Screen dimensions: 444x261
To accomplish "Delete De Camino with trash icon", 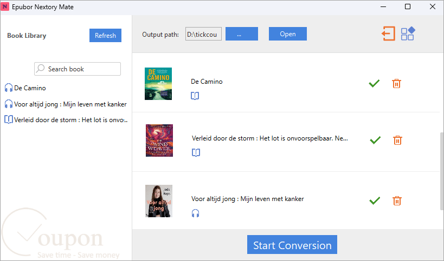I will point(396,84).
